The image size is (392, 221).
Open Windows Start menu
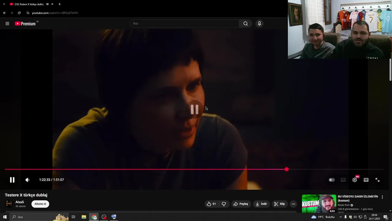tap(5, 217)
